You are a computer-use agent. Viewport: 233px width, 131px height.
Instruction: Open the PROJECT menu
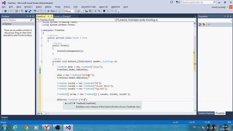pos(28,7)
